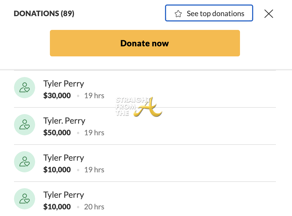Click donor avatar icon beside the $50,000 donation

[x=25, y=125]
